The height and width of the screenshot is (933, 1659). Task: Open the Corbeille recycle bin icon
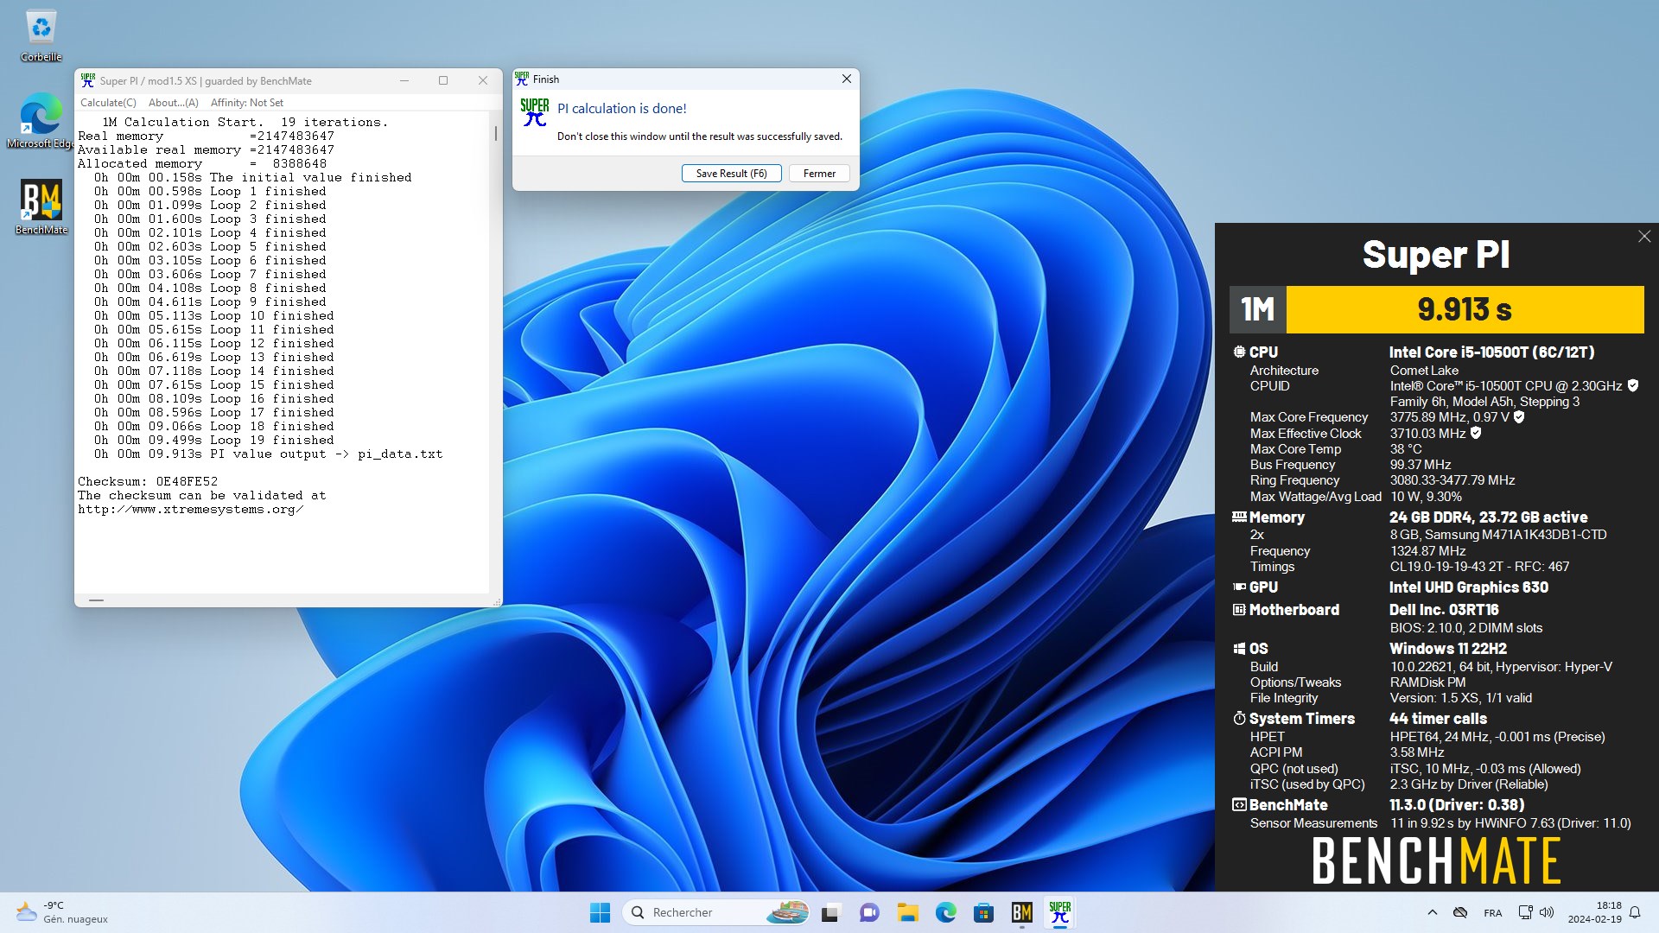pos(41,35)
